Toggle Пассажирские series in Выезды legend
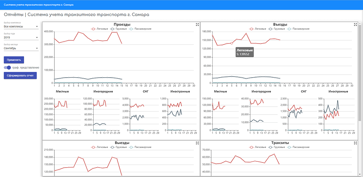The height and width of the screenshot is (177, 363). tap(140, 147)
